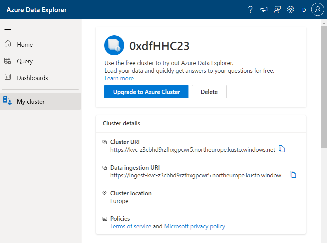Click the cluster logo icon beside 0xdfHHC23

tap(114, 45)
